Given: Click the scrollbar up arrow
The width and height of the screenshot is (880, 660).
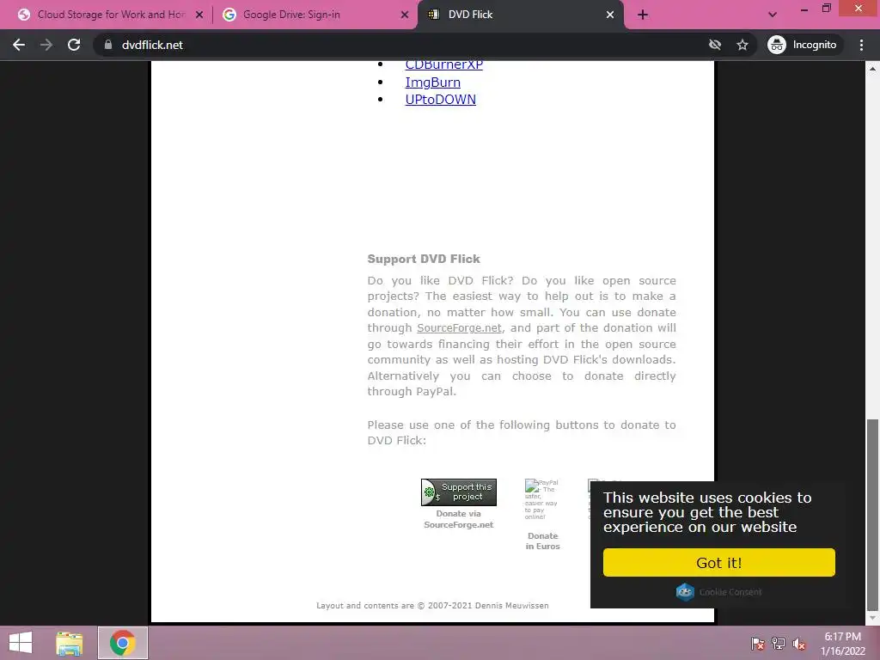Looking at the screenshot, I should point(872,69).
